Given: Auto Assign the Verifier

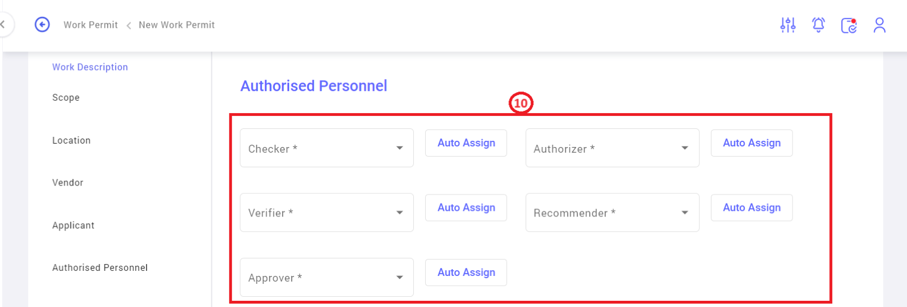Looking at the screenshot, I should (x=466, y=207).
